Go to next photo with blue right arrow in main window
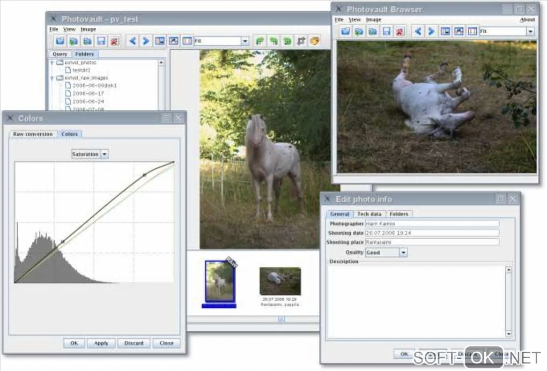 146,41
